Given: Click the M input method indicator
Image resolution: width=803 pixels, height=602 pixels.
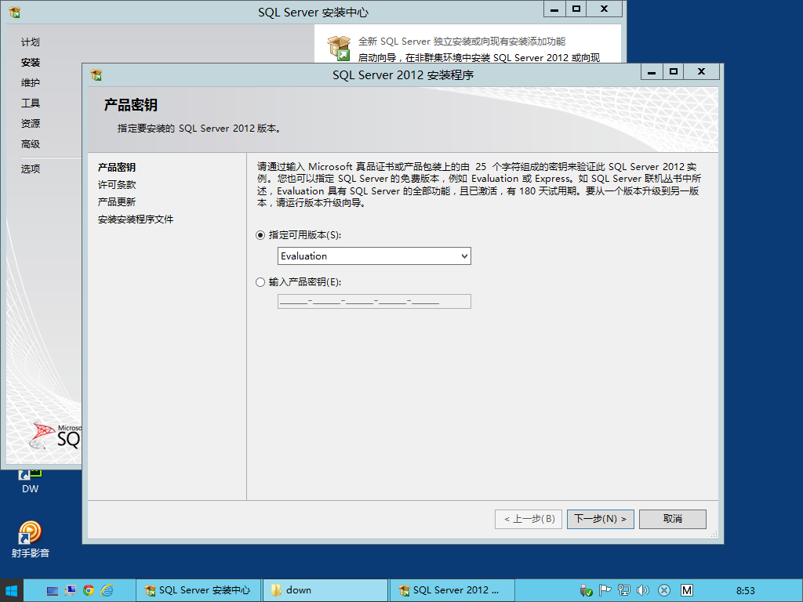Looking at the screenshot, I should tap(687, 591).
